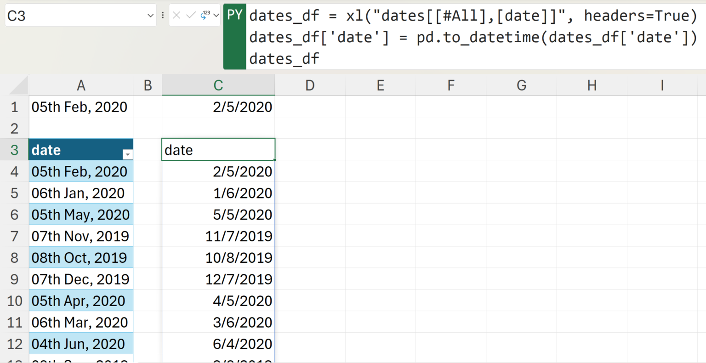Click the date table header cell A3
The image size is (706, 363).
pyautogui.click(x=74, y=150)
